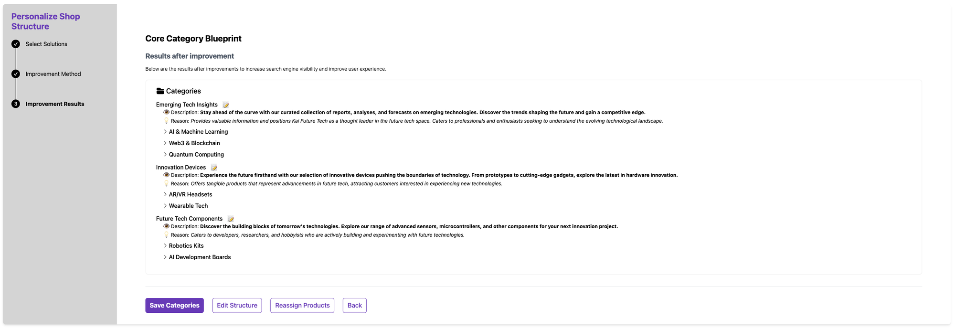955x328 pixels.
Task: Expand the Robotics Kits subcategory
Action: (165, 246)
